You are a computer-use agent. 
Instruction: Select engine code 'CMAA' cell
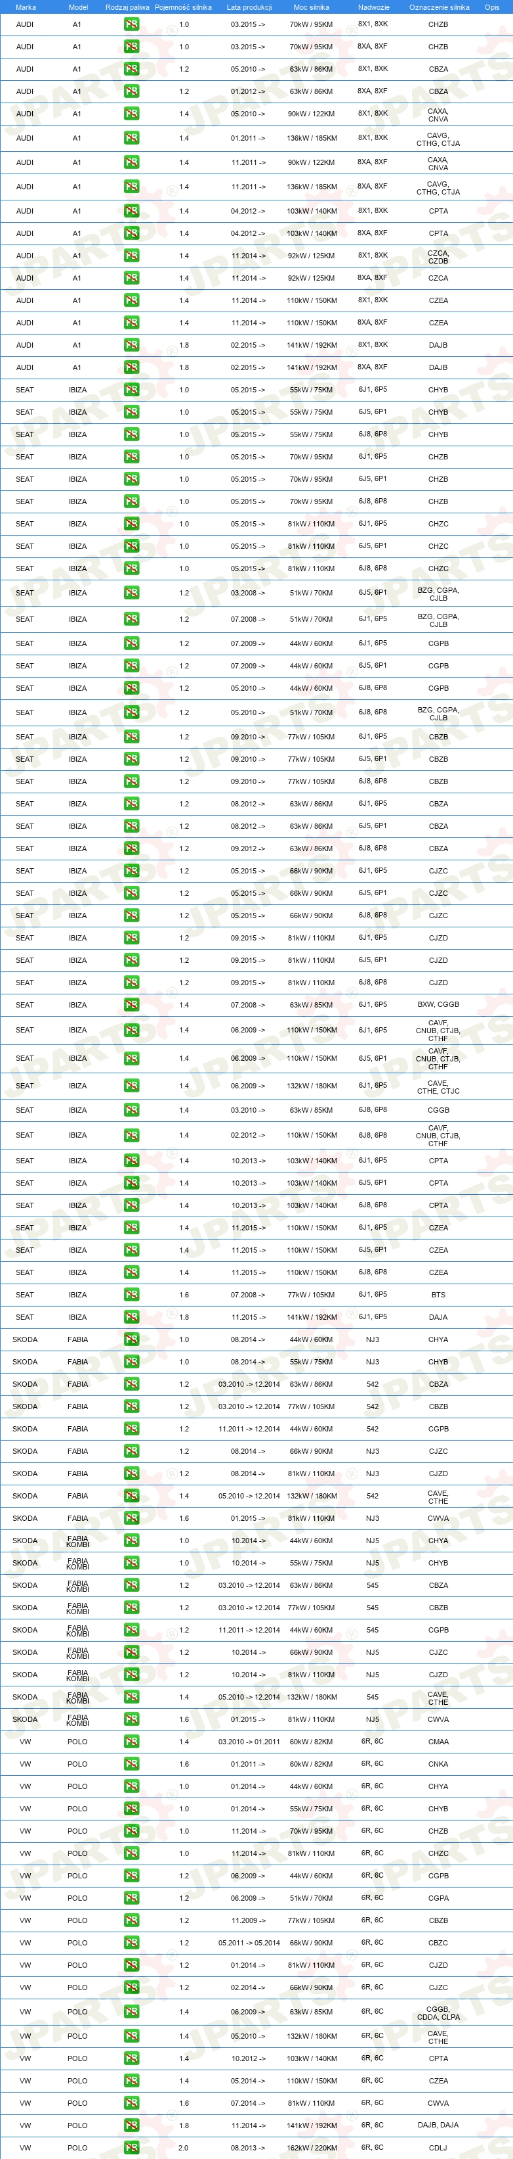coord(438,1742)
